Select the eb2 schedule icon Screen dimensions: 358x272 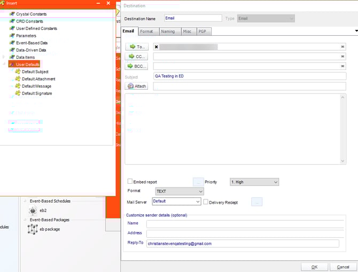click(33, 211)
